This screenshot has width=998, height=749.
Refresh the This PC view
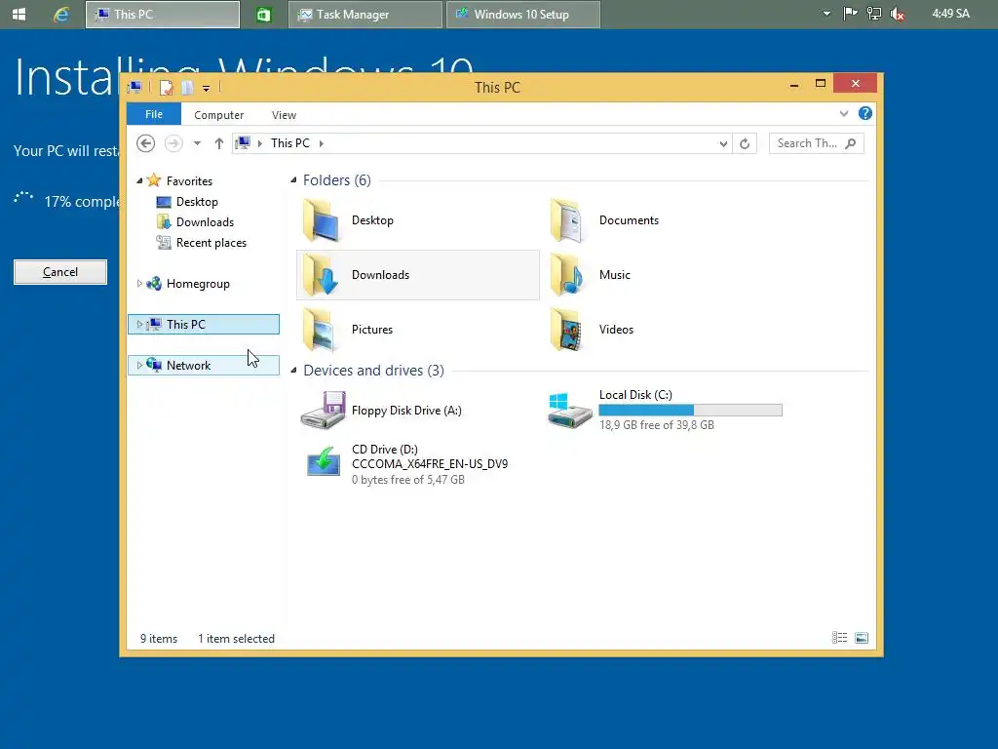(x=744, y=143)
